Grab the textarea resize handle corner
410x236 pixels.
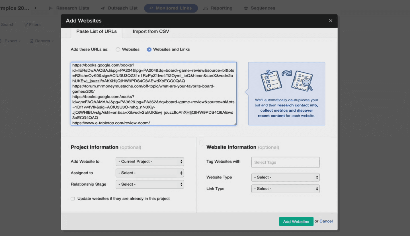click(x=235, y=124)
